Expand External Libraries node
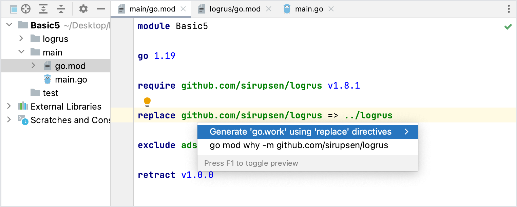517x207 pixels. click(x=9, y=106)
